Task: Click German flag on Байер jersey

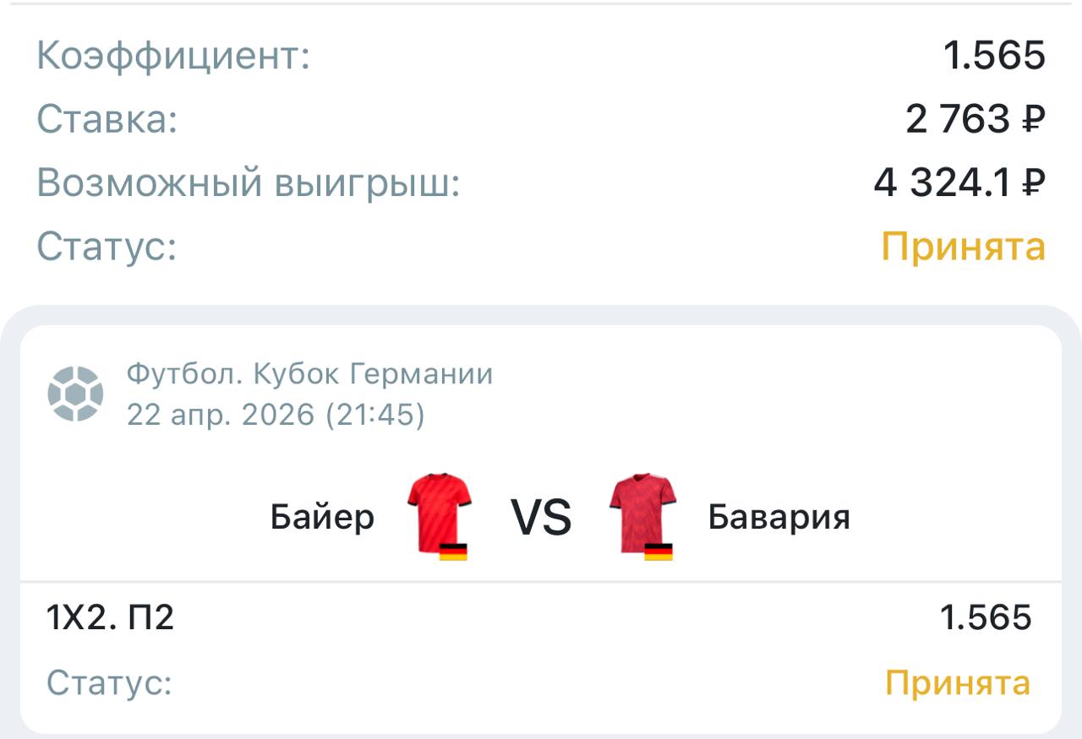Action: (x=453, y=552)
